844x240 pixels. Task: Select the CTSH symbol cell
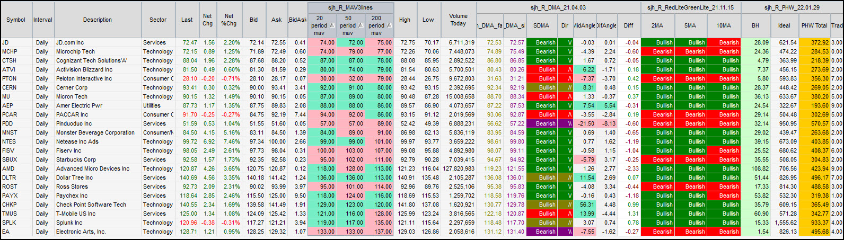[16, 60]
